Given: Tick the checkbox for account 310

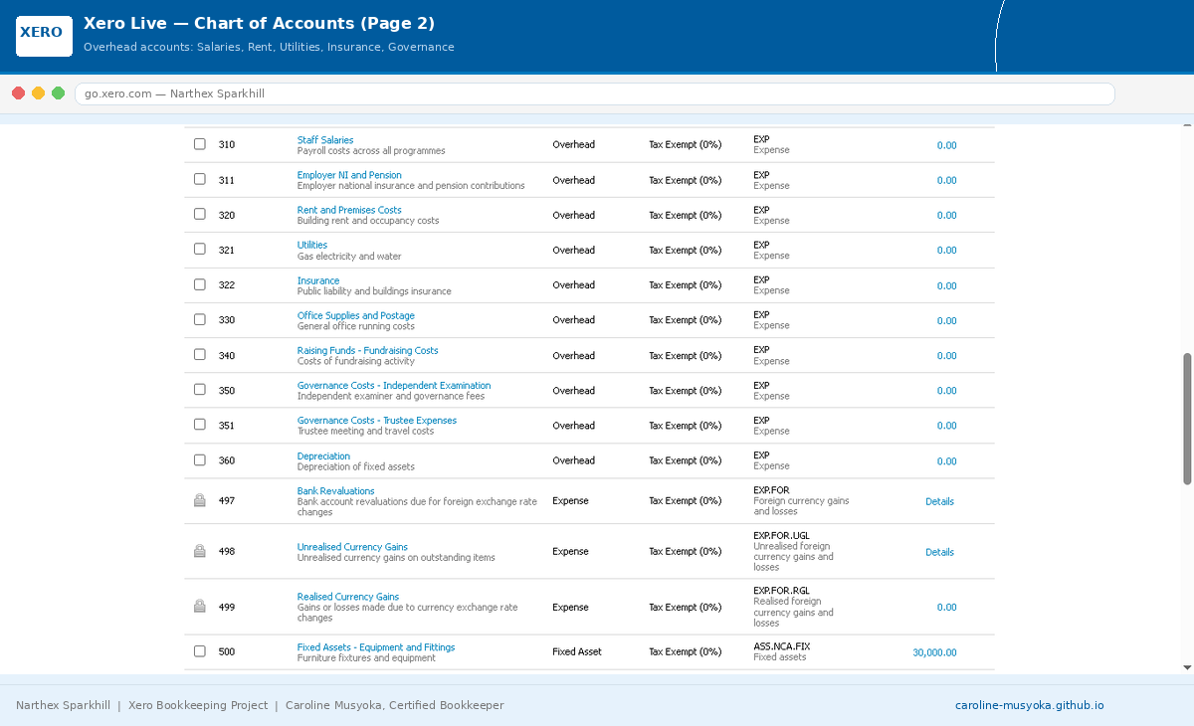Looking at the screenshot, I should [x=199, y=144].
